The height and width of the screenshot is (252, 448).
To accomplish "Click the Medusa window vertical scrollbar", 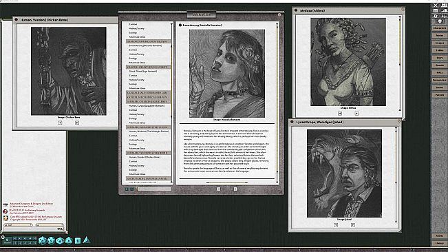I will [x=400, y=63].
